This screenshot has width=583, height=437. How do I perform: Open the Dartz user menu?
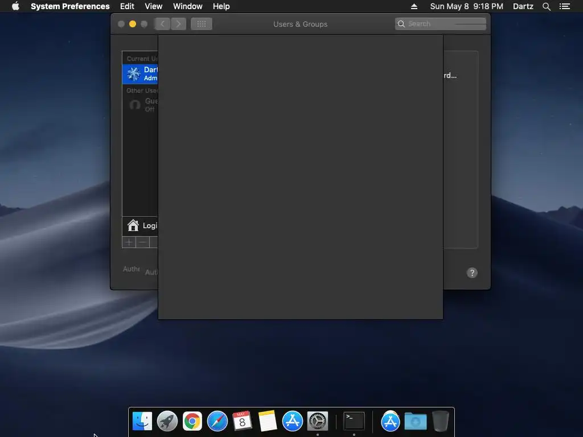pos(523,6)
